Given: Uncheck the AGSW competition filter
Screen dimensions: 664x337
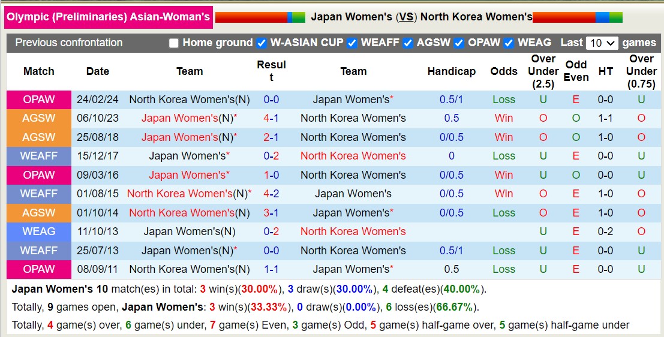Looking at the screenshot, I should (x=408, y=43).
